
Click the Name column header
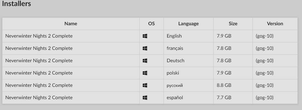[x=71, y=24]
